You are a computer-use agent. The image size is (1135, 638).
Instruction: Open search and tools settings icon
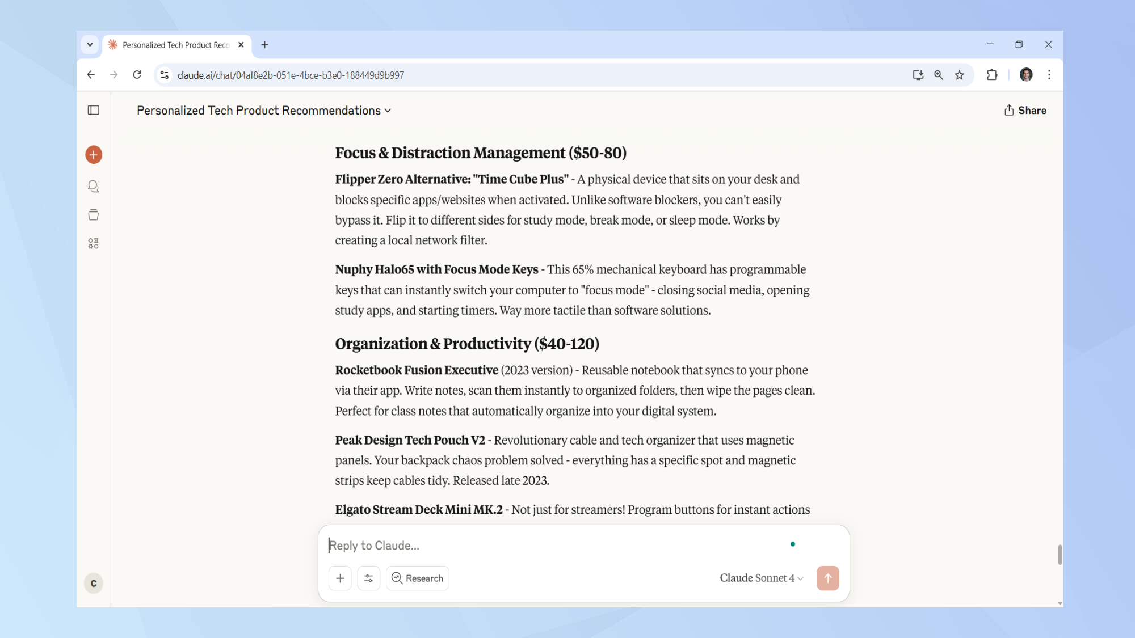click(368, 578)
